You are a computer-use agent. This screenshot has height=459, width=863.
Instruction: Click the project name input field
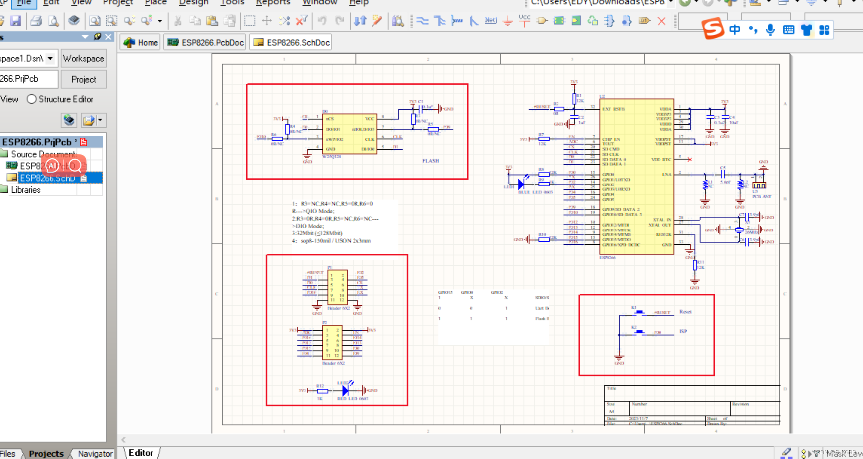click(x=29, y=79)
